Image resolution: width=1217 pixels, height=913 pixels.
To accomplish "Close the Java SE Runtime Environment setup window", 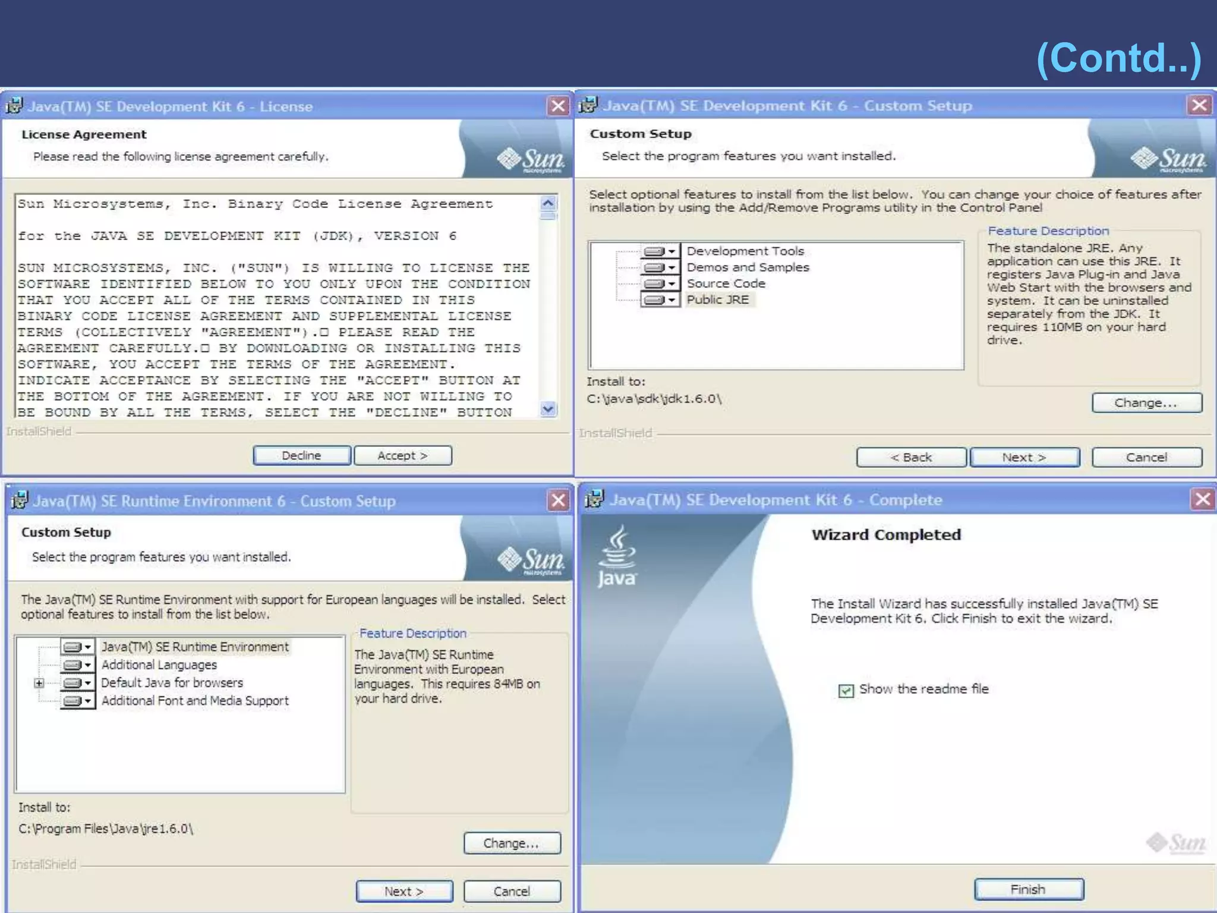I will point(558,500).
